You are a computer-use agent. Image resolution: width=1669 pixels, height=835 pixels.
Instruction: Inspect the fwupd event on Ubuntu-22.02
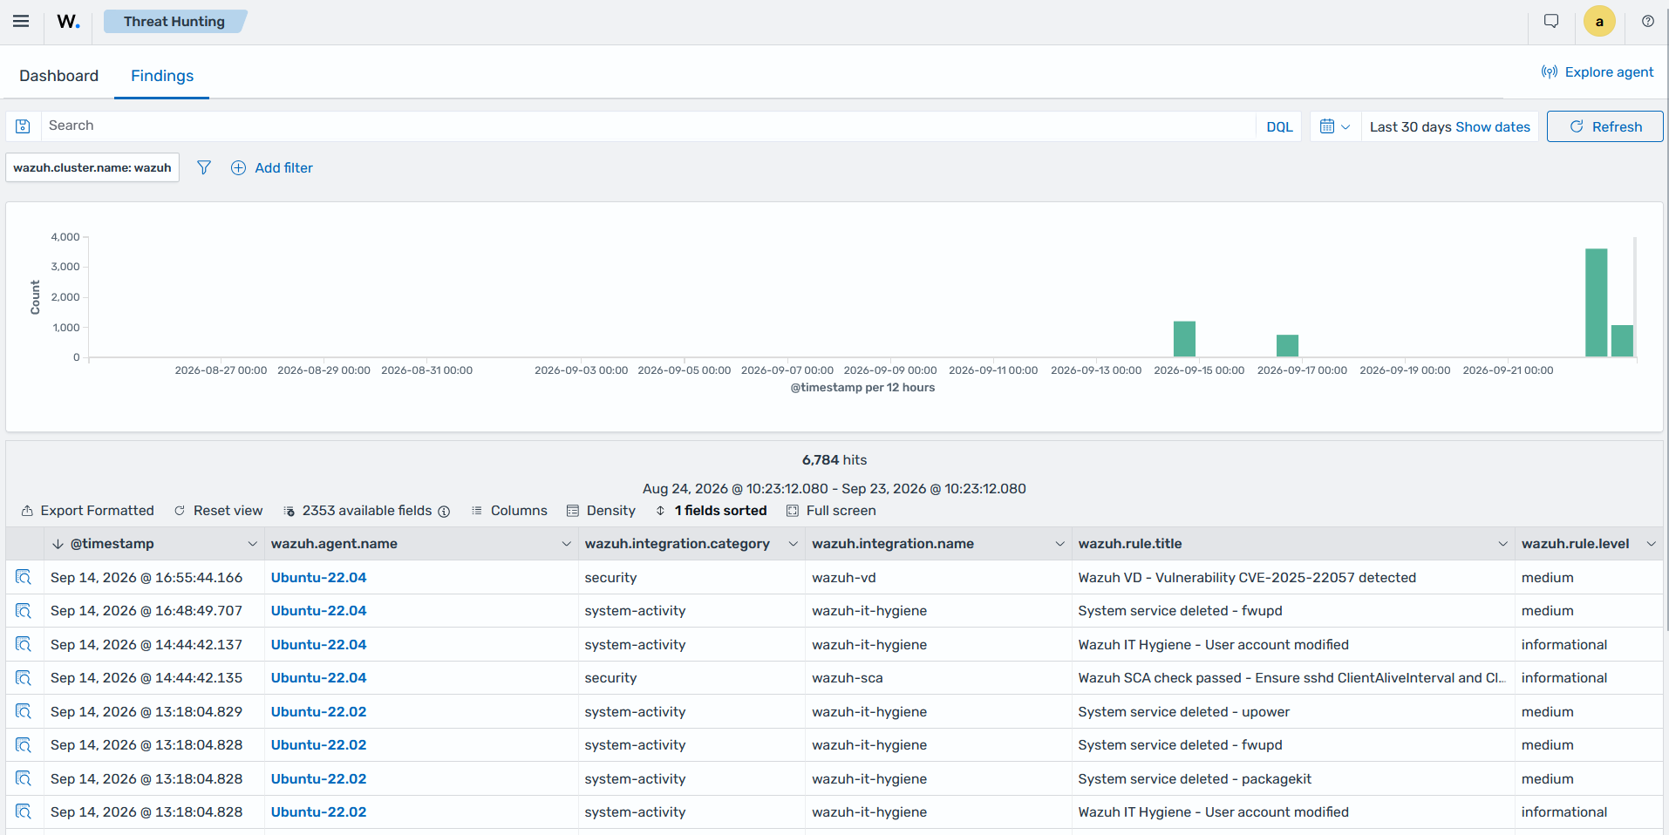pyautogui.click(x=24, y=745)
